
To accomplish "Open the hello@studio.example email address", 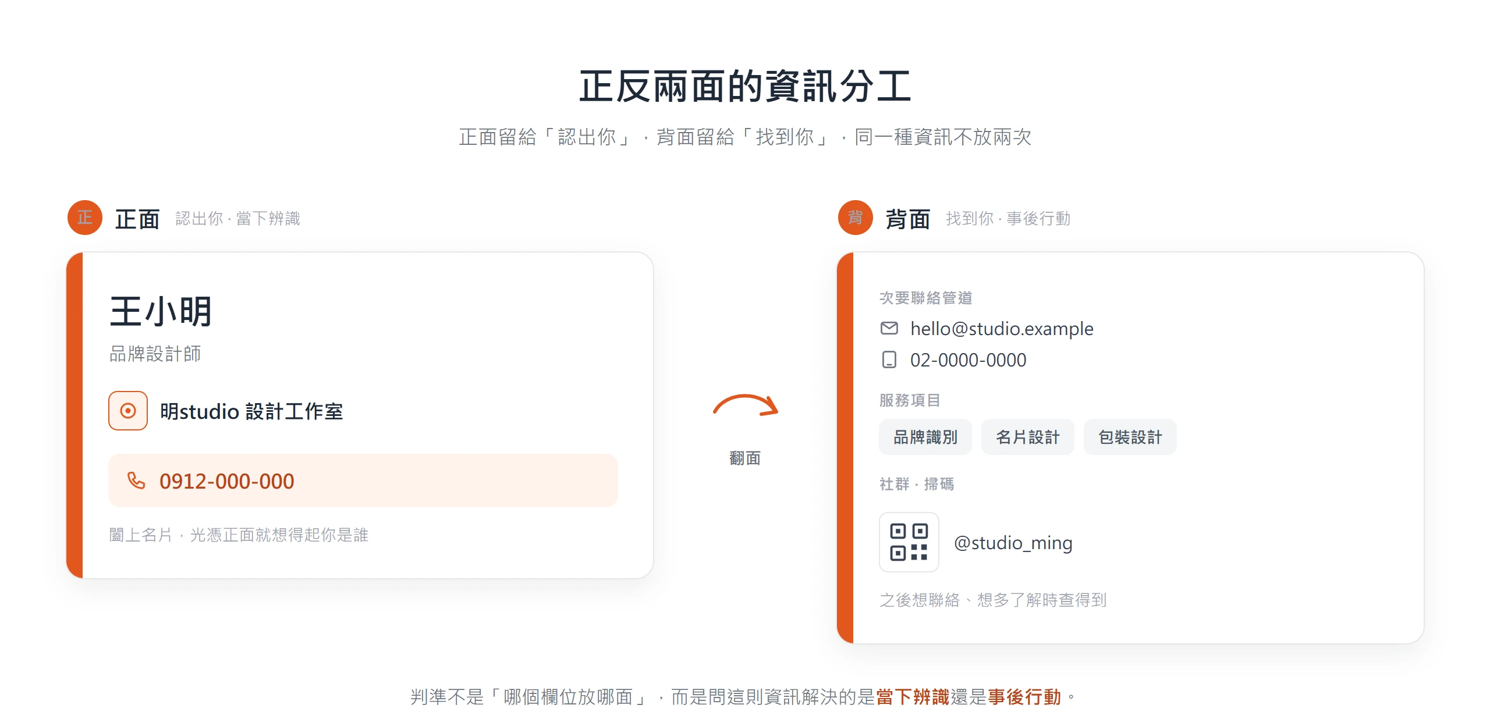I will [1002, 329].
